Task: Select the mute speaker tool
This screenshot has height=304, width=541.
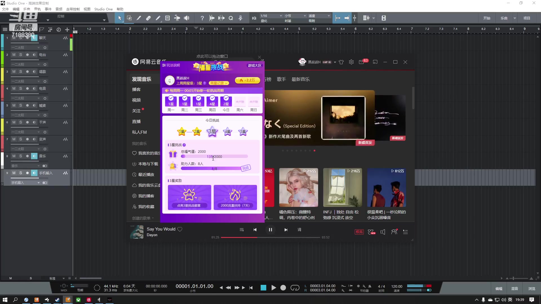Action: (x=187, y=18)
